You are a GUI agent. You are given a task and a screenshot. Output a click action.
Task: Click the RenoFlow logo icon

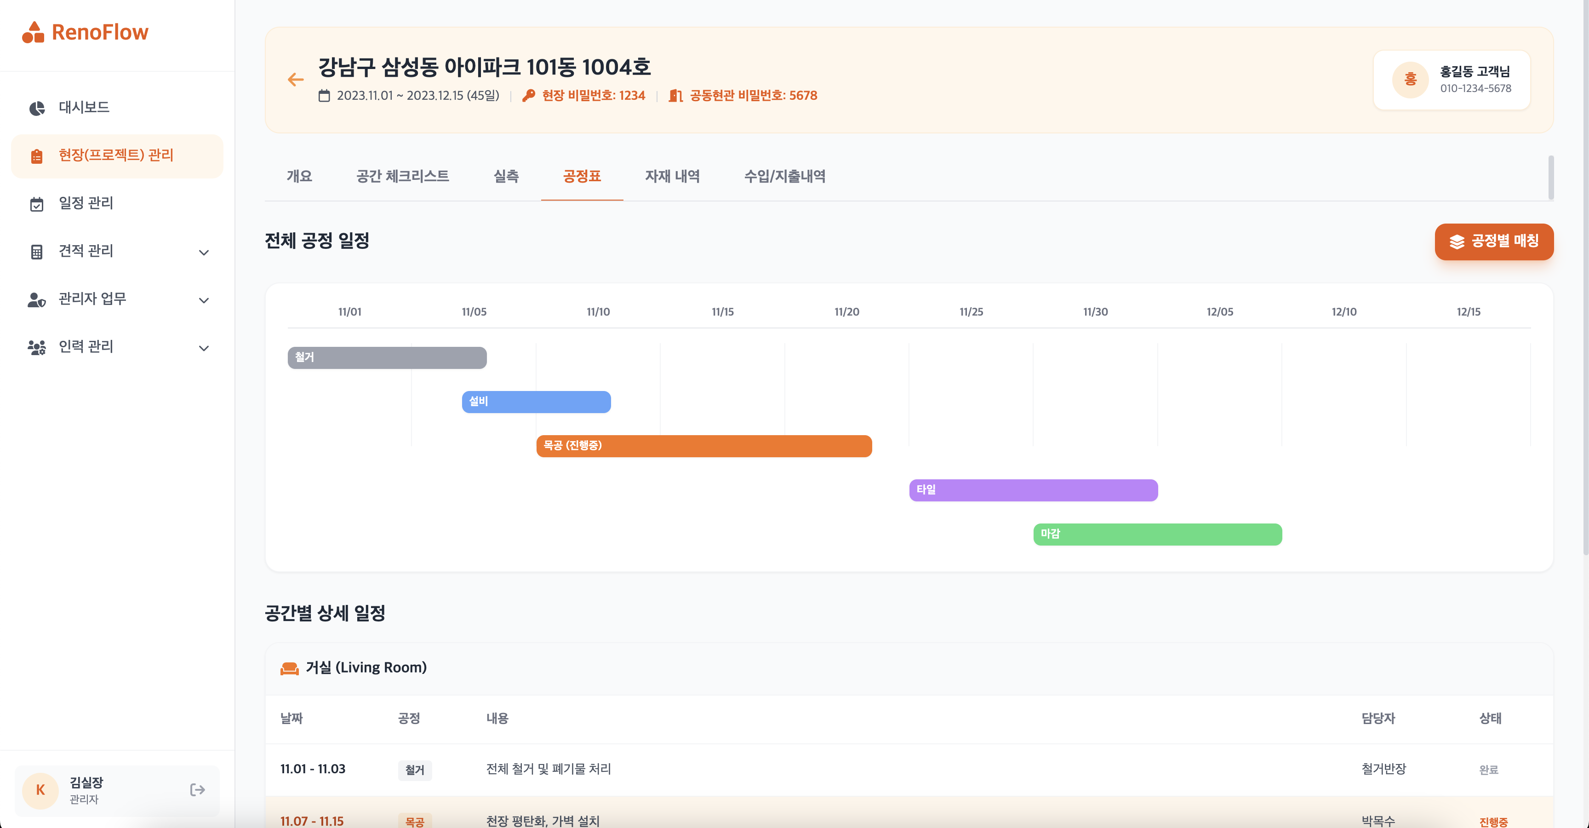click(33, 32)
